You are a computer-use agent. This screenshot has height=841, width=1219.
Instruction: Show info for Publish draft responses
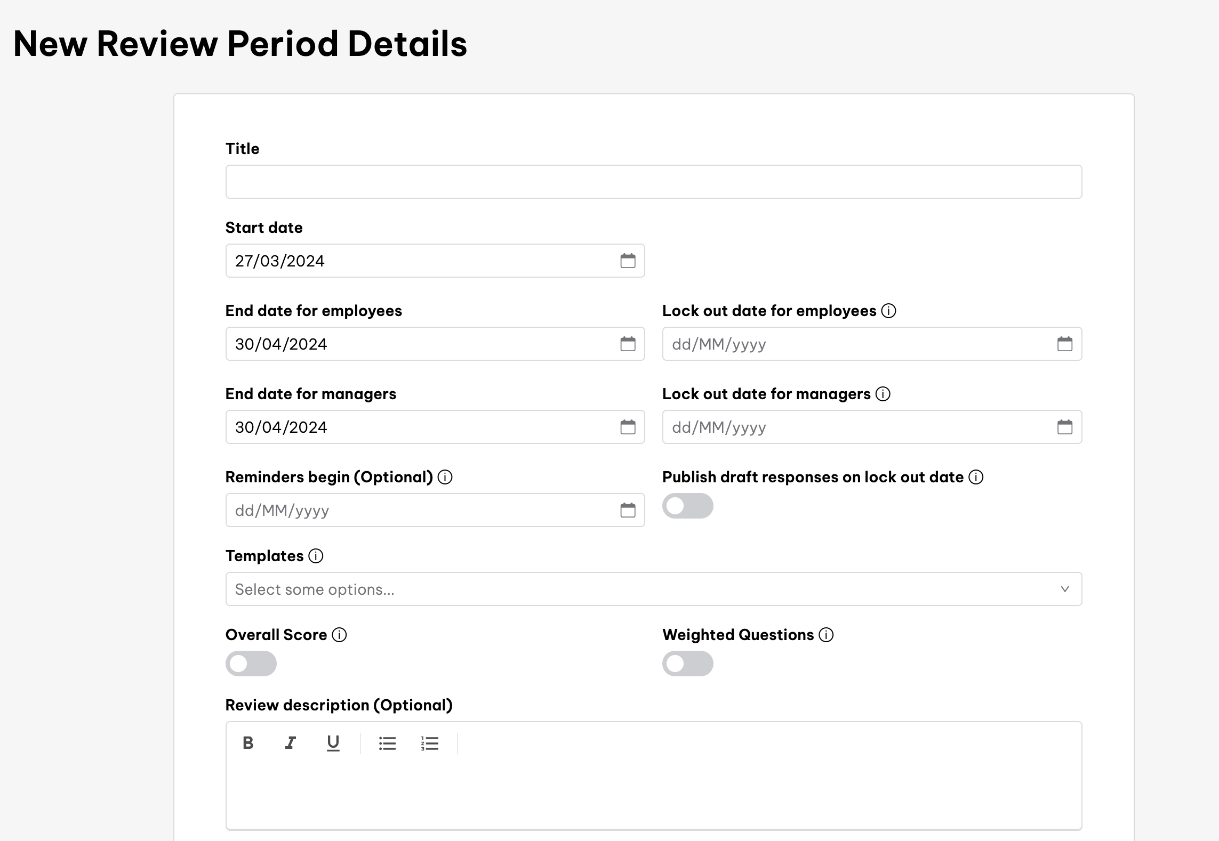coord(976,477)
